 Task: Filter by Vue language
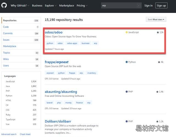click(x=21, y=124)
